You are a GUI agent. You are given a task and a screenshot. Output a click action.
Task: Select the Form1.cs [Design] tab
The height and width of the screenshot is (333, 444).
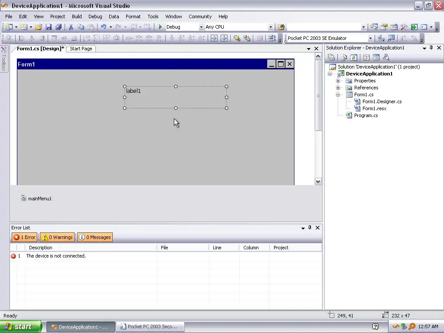pyautogui.click(x=40, y=49)
